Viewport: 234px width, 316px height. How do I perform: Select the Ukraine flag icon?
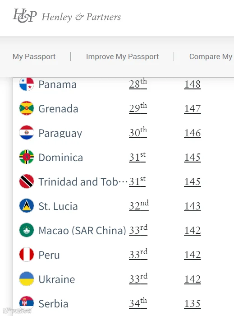click(x=27, y=279)
